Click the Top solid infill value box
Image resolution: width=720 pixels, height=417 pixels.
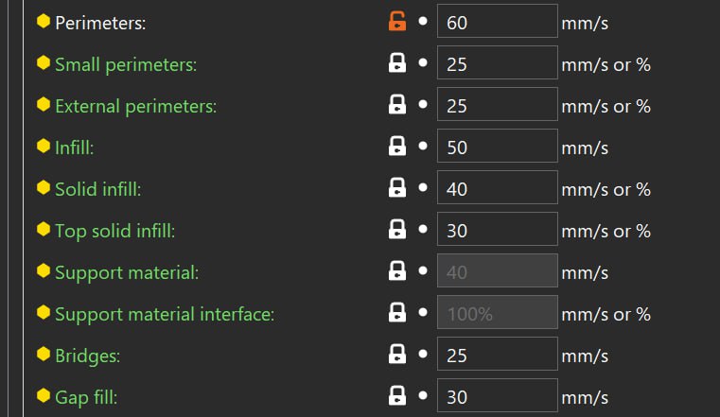click(x=498, y=229)
